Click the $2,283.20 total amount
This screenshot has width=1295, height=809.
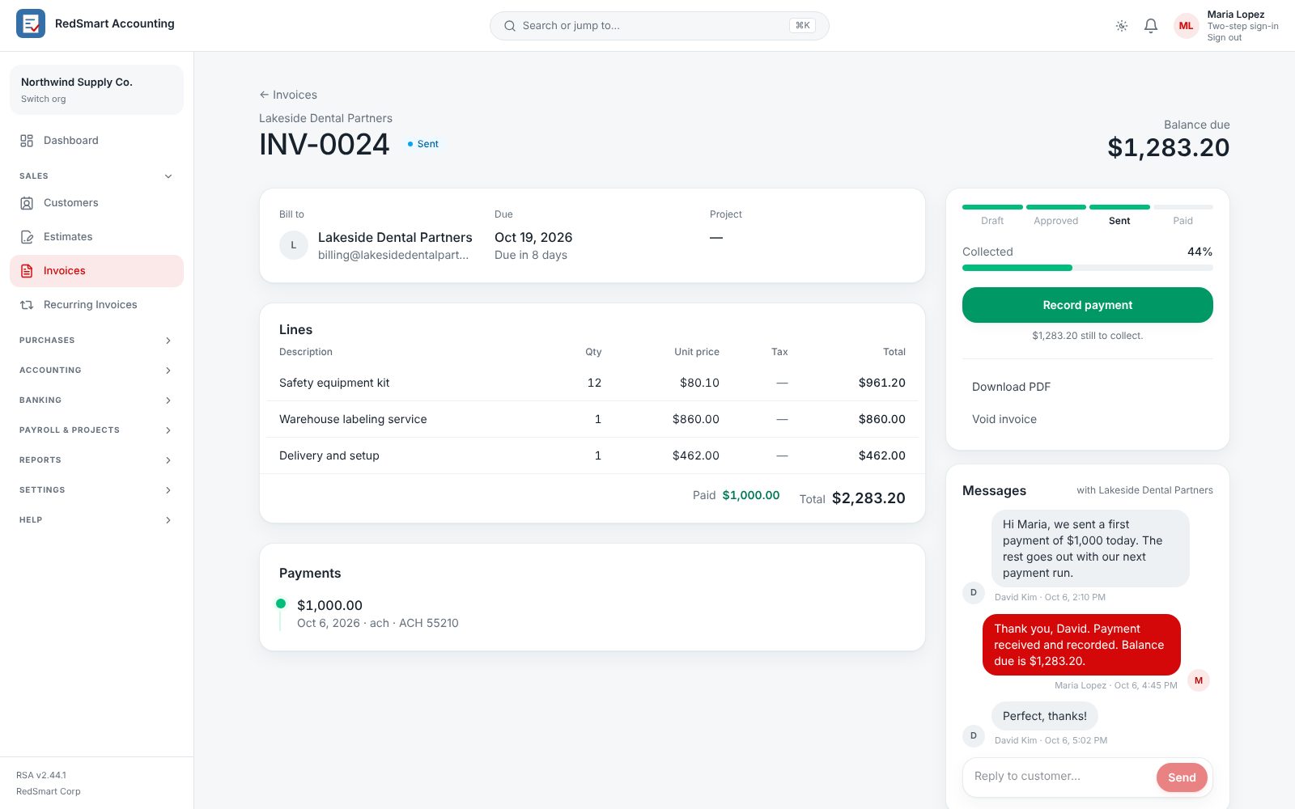click(x=868, y=498)
